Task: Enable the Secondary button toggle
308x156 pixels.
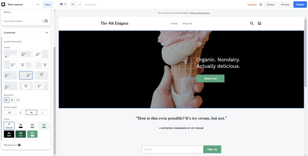Action: pos(45,21)
